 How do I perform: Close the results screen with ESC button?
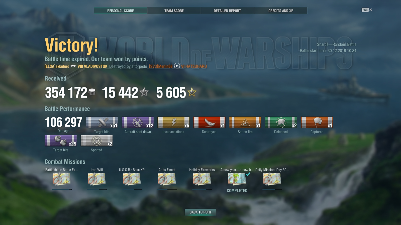tap(367, 10)
